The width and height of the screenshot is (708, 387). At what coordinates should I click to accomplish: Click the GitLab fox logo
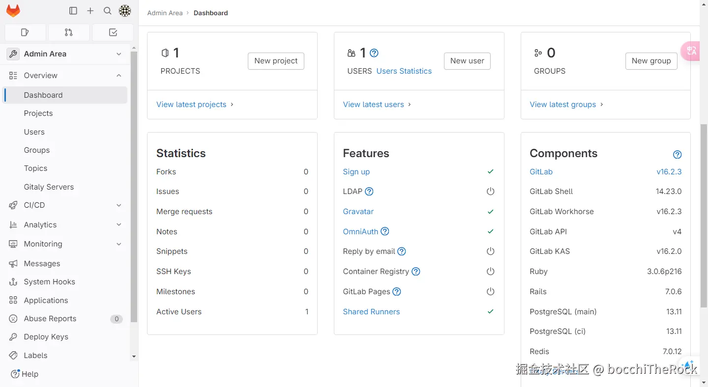13,11
